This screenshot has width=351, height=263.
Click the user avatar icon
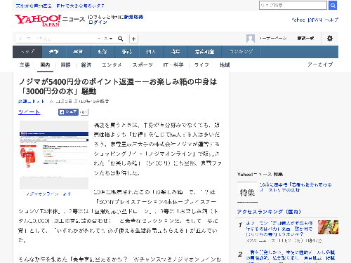click(251, 39)
